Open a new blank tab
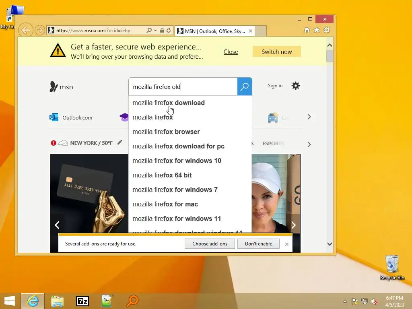412x309 pixels. (261, 31)
